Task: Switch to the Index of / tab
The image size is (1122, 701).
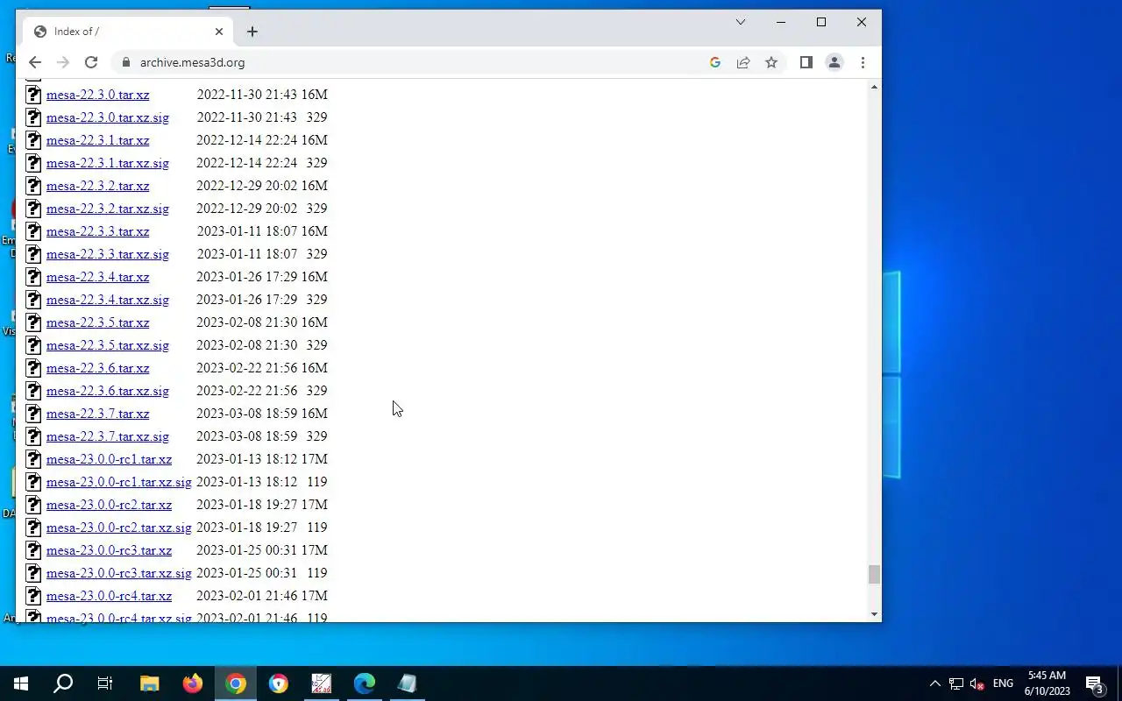Action: click(126, 32)
